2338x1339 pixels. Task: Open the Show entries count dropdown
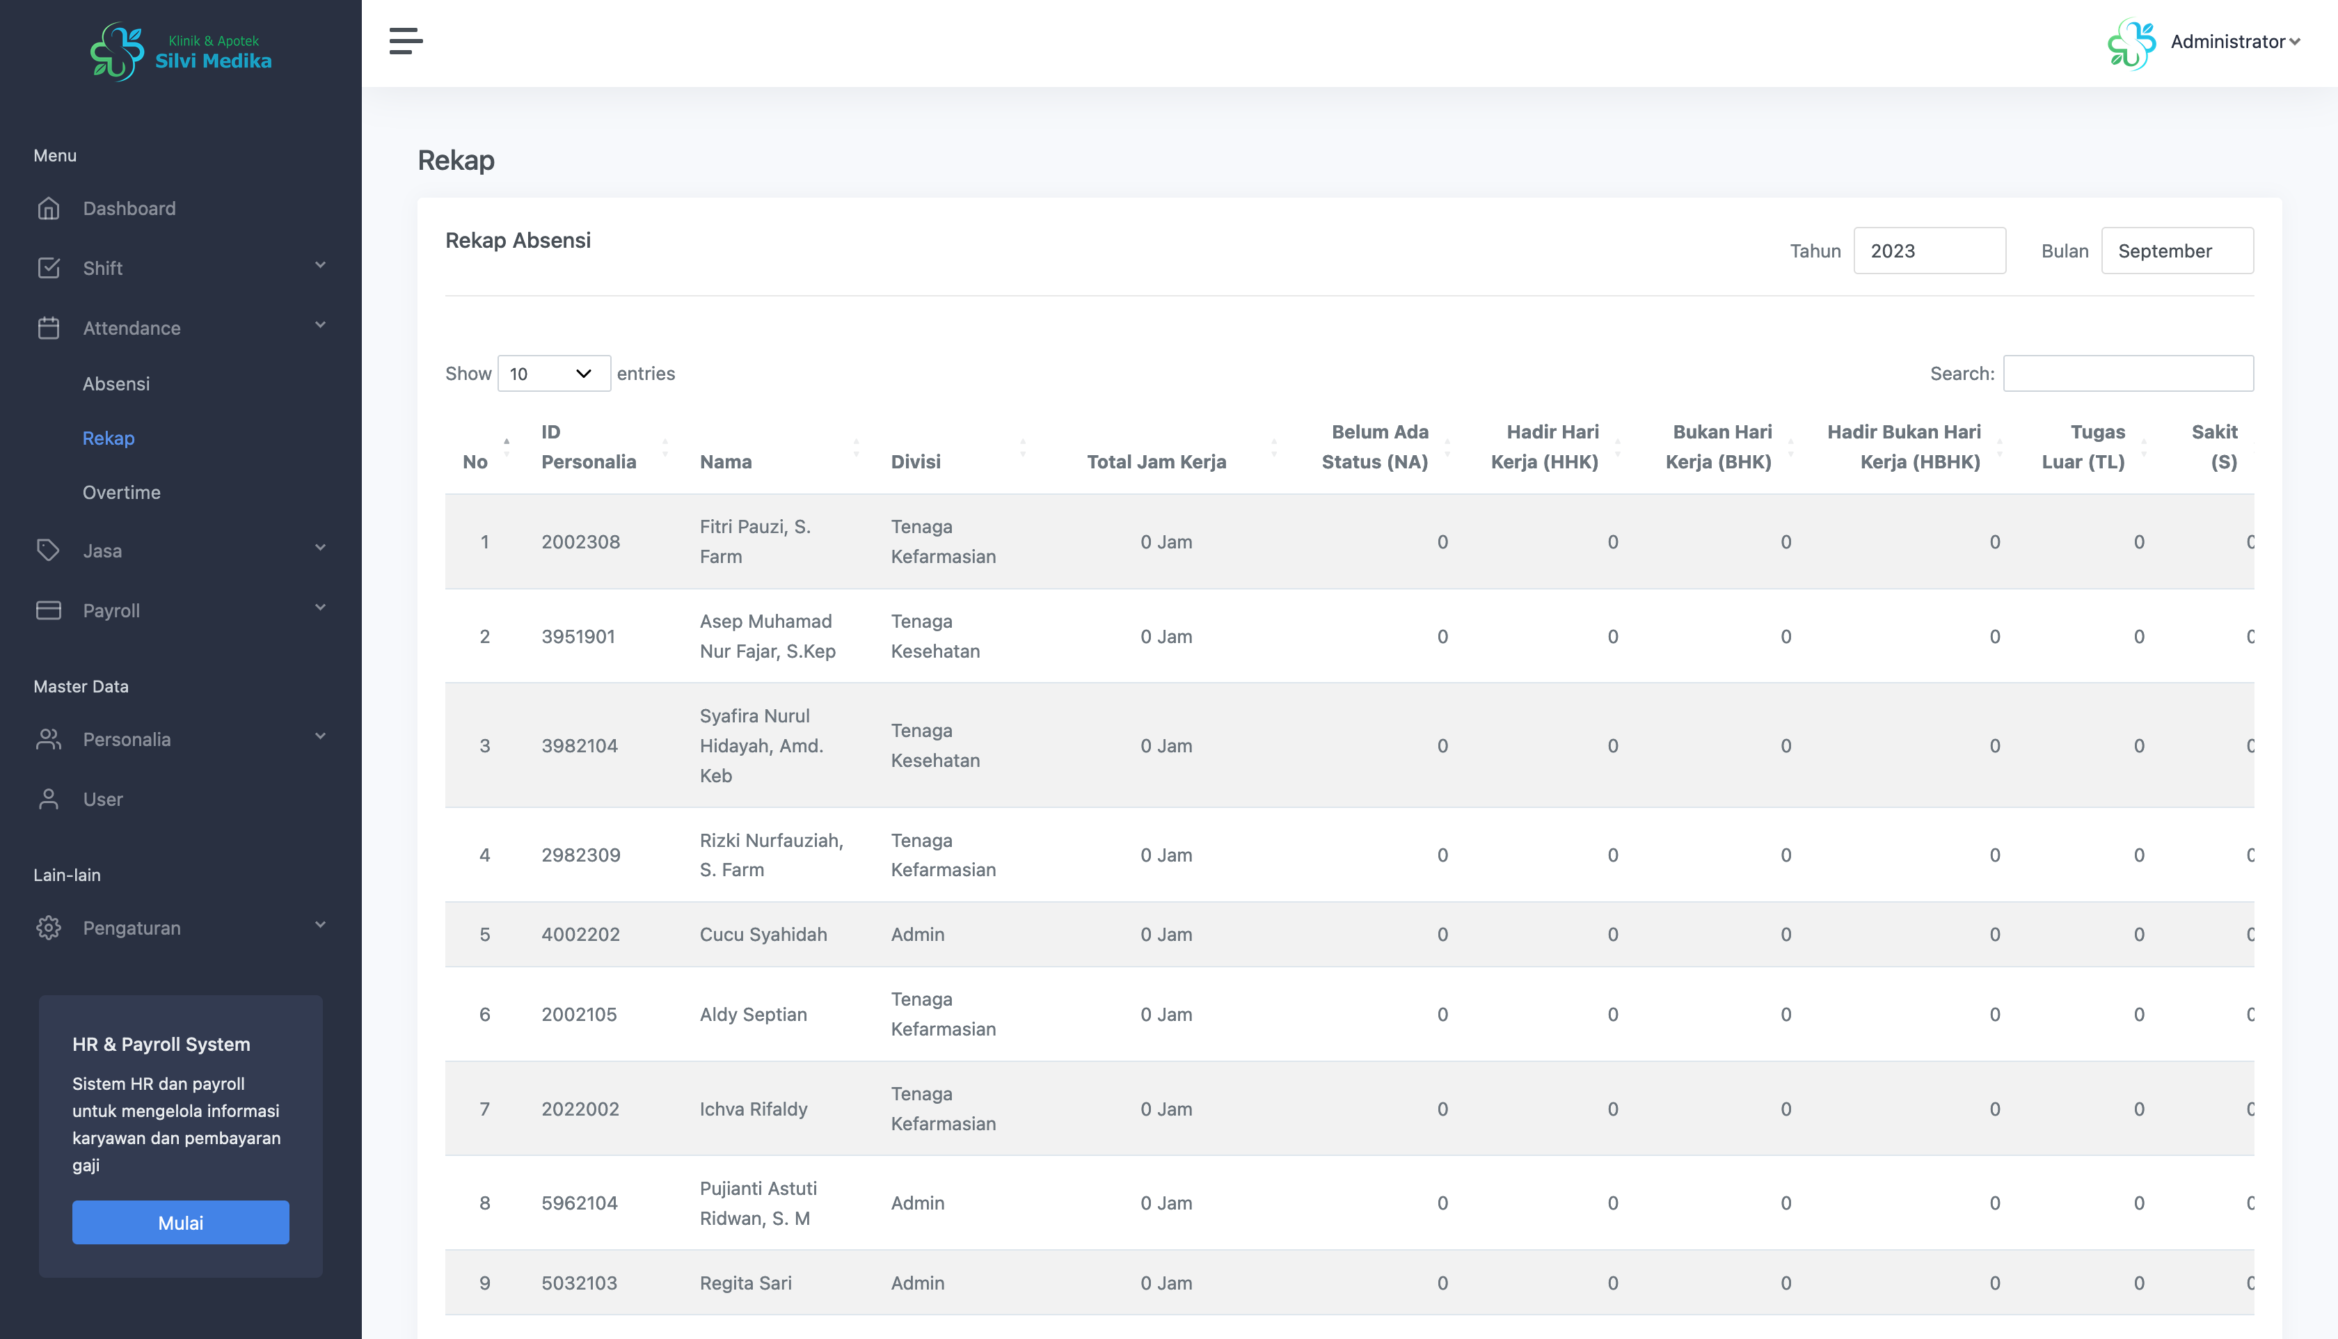pos(553,373)
